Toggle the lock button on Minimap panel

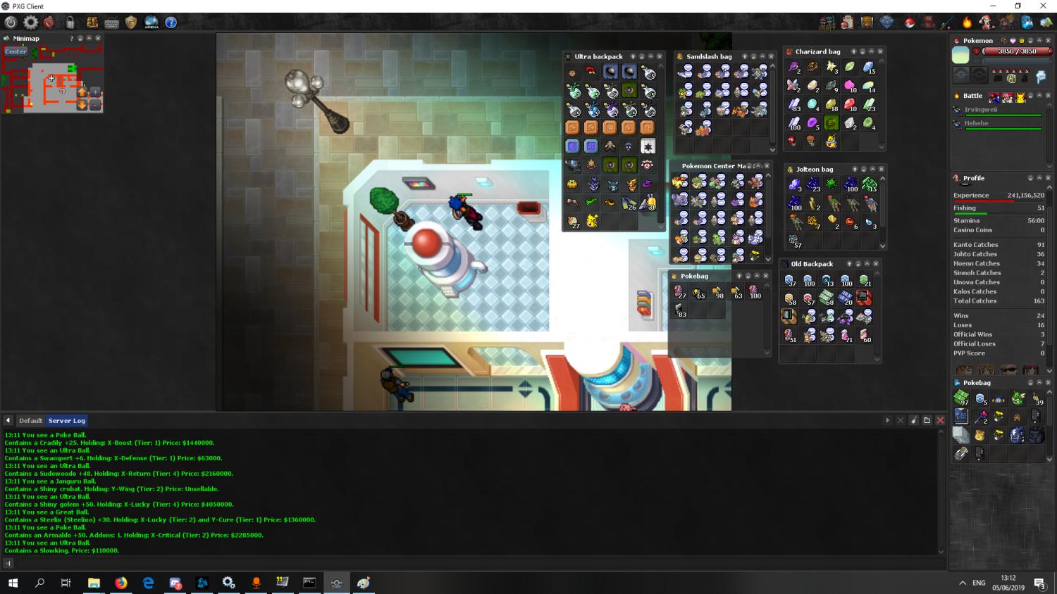tap(80, 38)
